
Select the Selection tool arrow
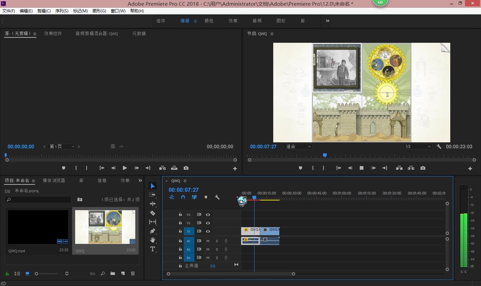click(153, 186)
